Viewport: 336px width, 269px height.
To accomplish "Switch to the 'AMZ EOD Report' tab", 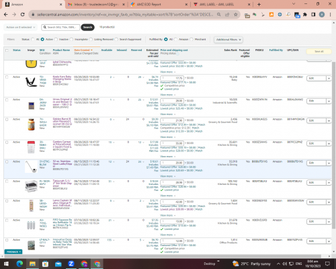I will click(159, 4).
